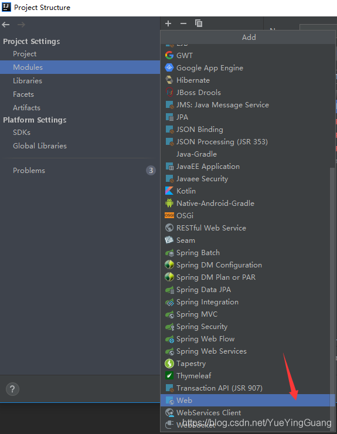Image resolution: width=337 pixels, height=434 pixels.
Task: Select Modules in Project Settings
Action: [x=80, y=67]
